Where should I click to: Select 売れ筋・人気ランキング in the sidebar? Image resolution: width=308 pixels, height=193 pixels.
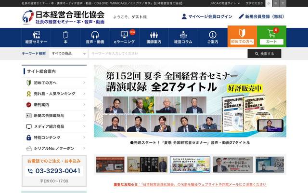(x=54, y=94)
